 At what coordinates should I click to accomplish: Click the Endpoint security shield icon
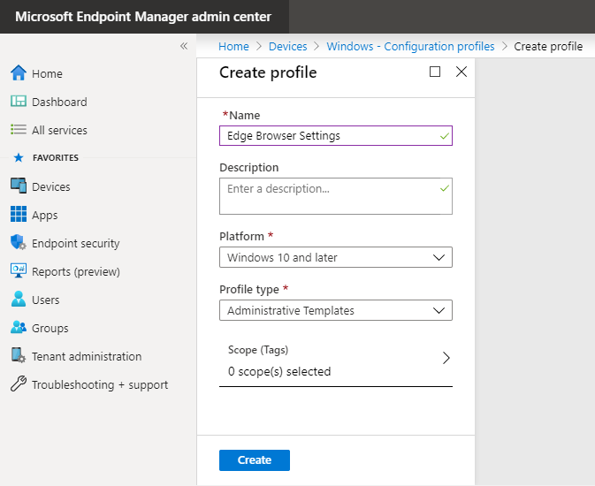pos(19,242)
